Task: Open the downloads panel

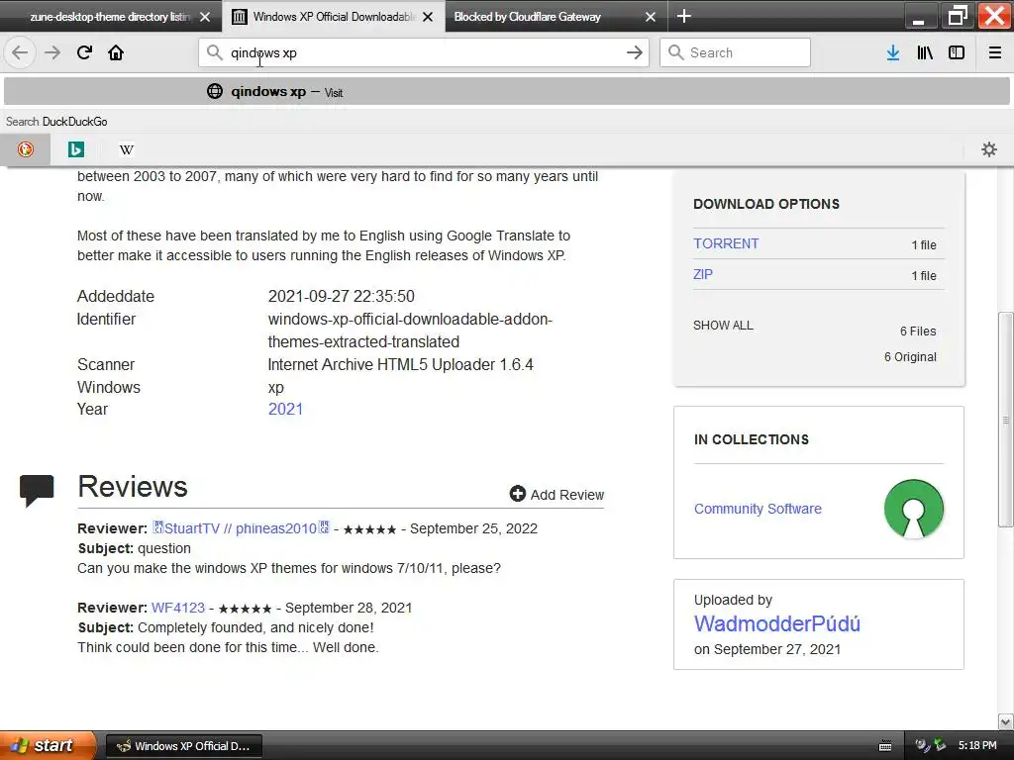Action: click(893, 52)
